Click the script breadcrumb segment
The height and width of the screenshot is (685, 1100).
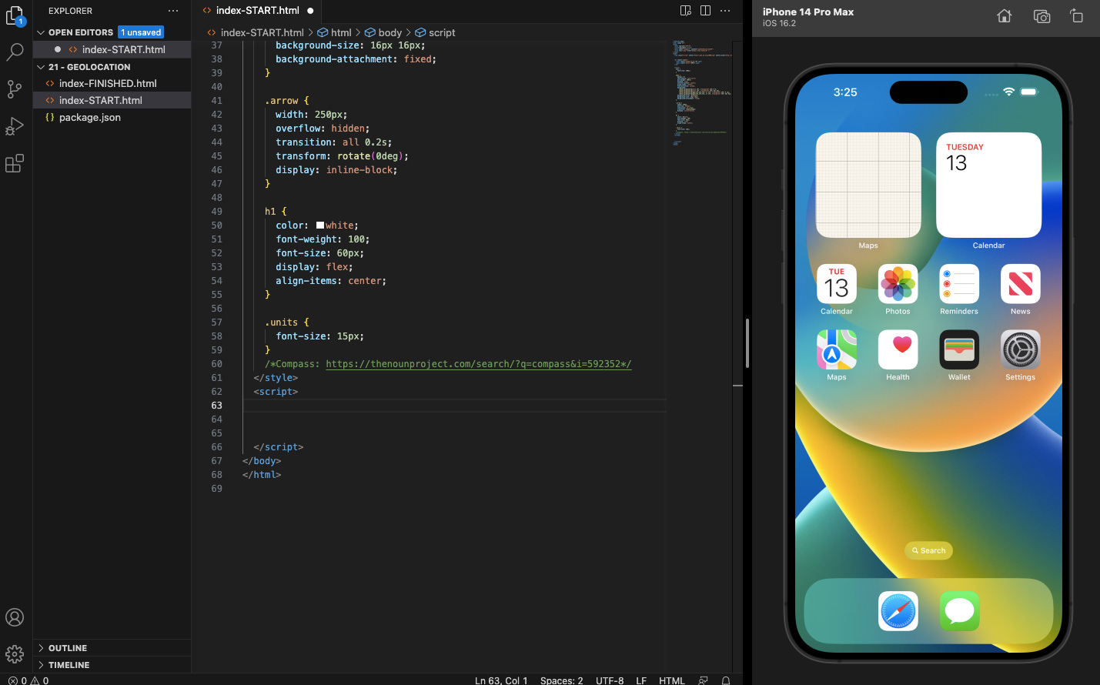click(435, 32)
